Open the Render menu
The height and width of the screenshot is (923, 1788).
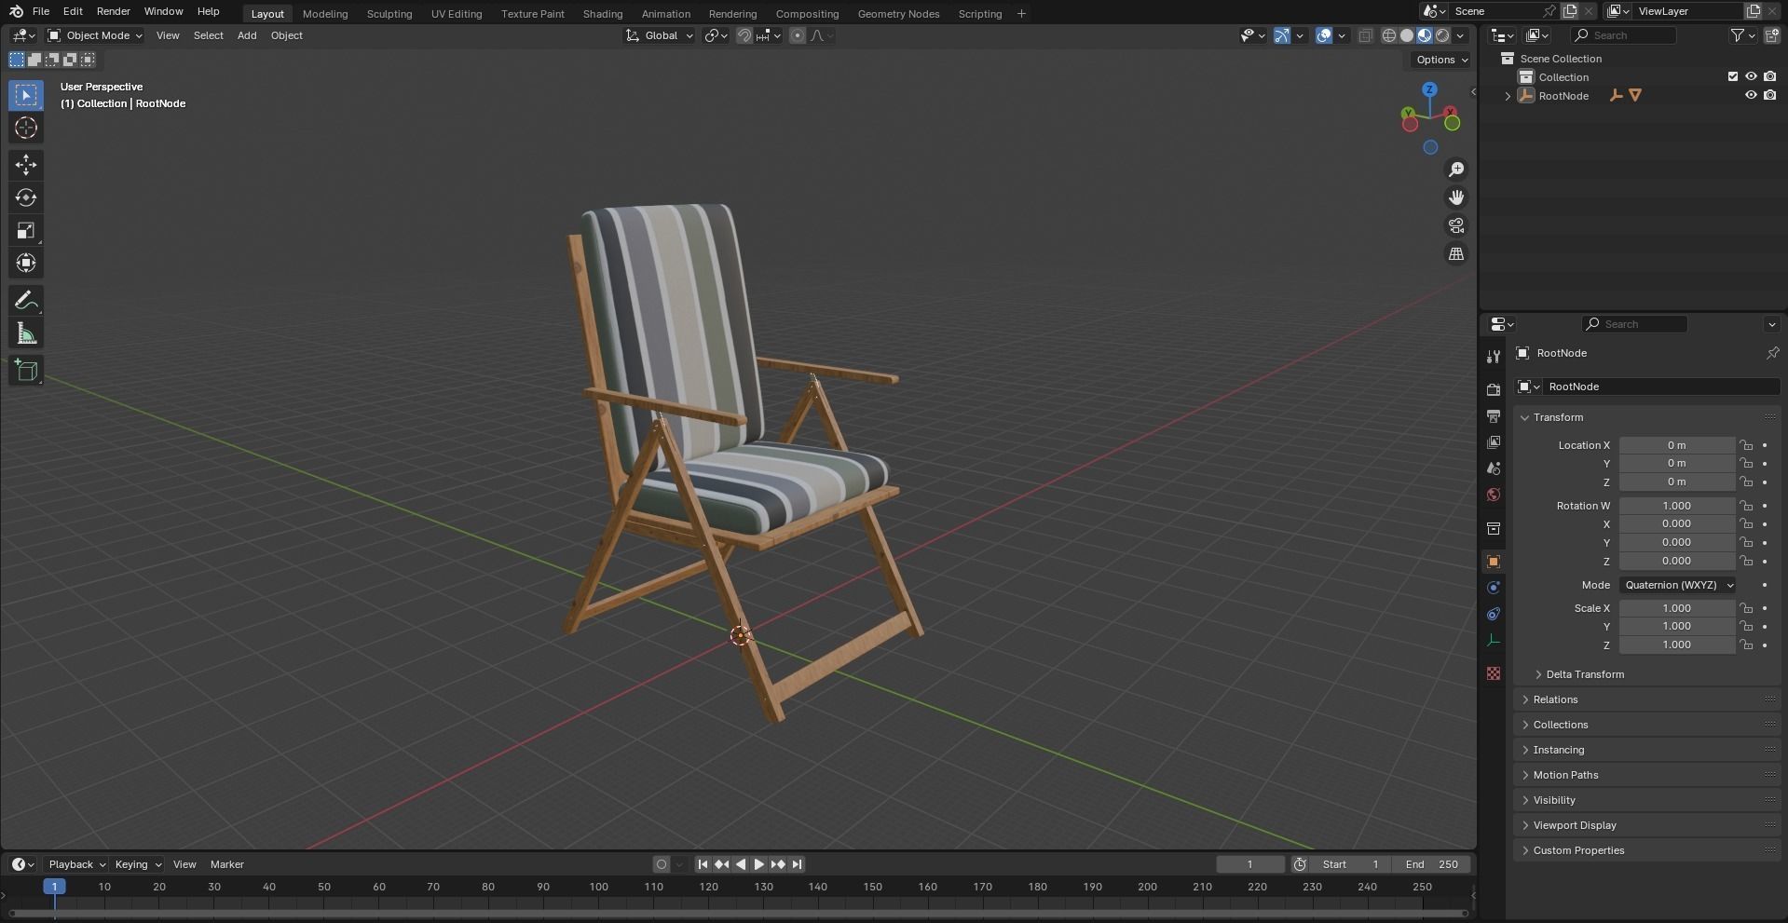[x=113, y=11]
